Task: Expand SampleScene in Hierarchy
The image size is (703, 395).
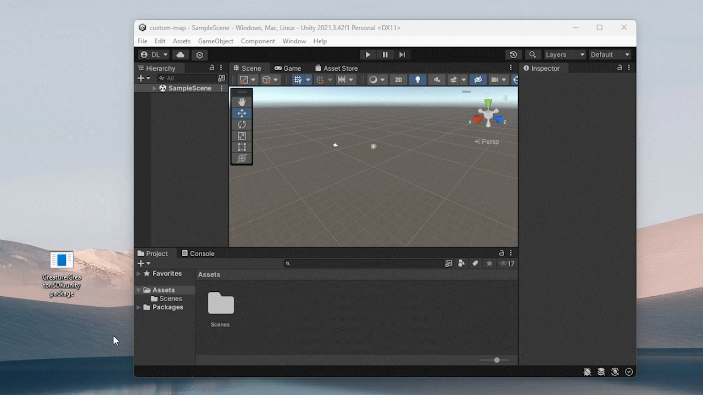Action: (155, 88)
